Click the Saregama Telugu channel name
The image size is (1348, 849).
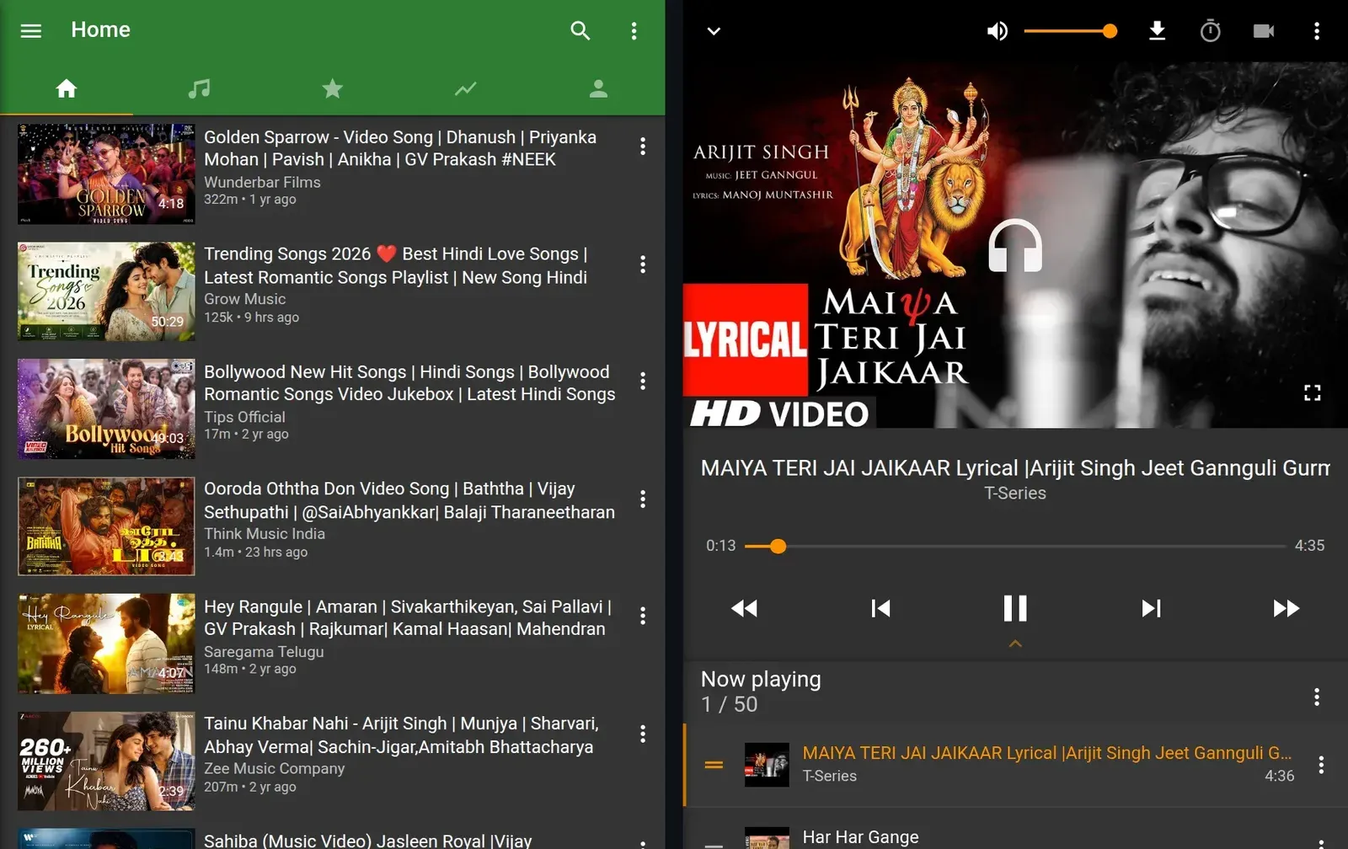tap(264, 651)
